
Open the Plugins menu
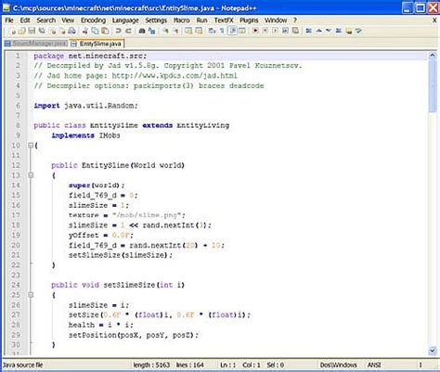249,20
